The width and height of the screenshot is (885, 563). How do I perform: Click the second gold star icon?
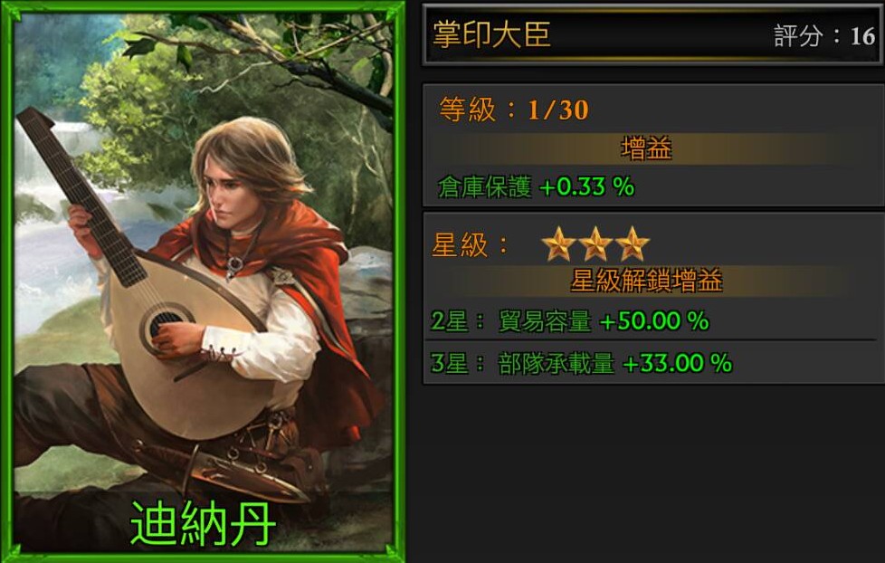point(595,244)
